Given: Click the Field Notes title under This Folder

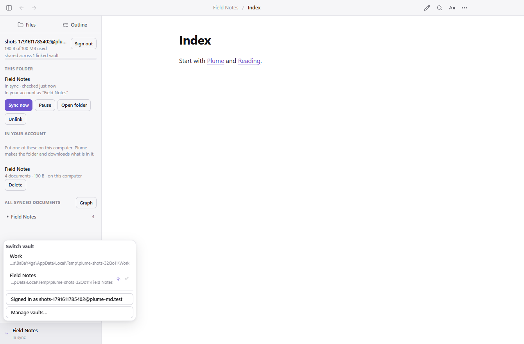Looking at the screenshot, I should [x=17, y=79].
